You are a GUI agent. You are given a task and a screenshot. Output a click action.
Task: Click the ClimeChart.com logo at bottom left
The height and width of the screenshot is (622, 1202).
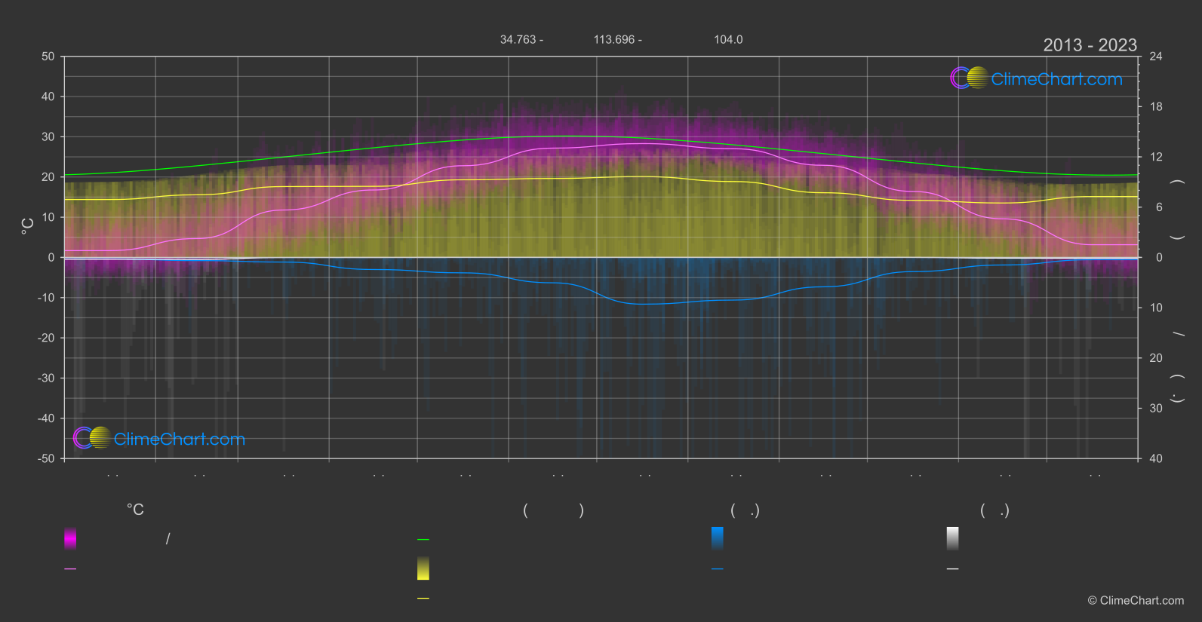click(159, 438)
